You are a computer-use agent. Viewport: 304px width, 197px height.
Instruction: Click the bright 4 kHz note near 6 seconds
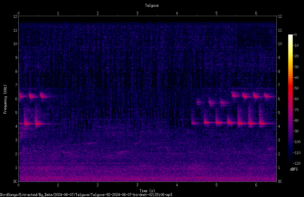coord(251,123)
